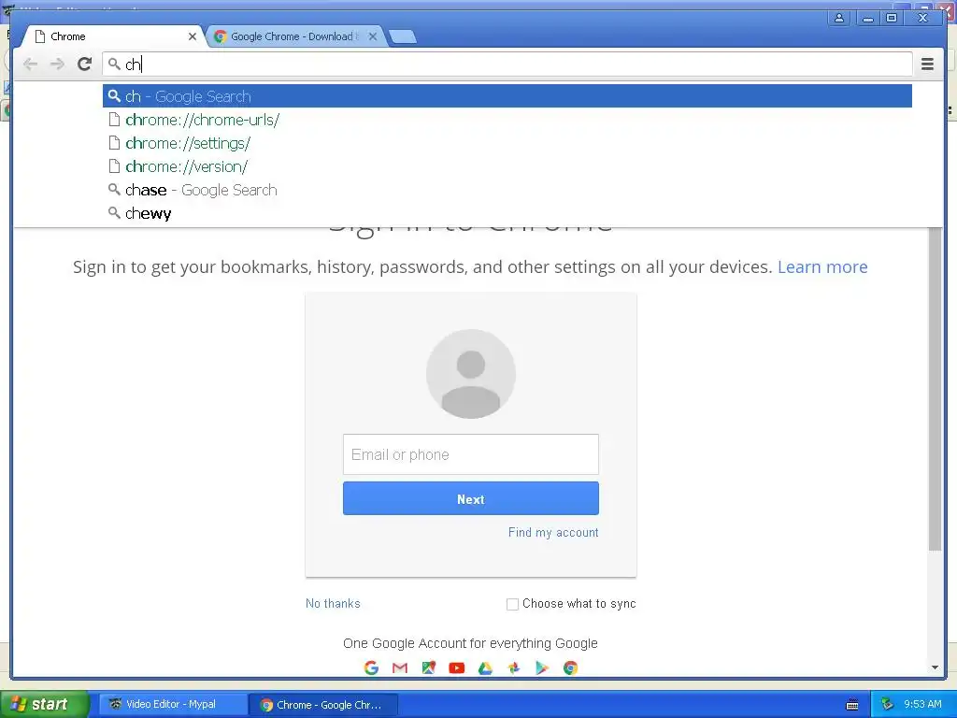Screen dimensions: 957x718
Task: Click the Google G service icon
Action: click(x=371, y=668)
